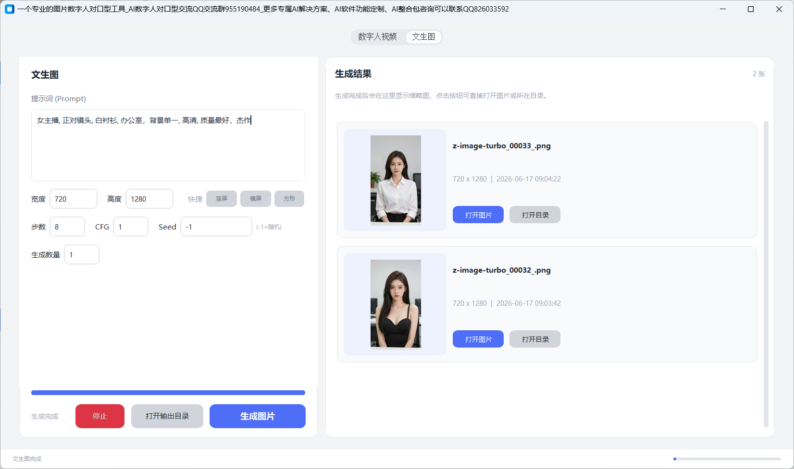Click the timestamp 2026-06-17 09:03:42
The width and height of the screenshot is (794, 469).
[529, 303]
